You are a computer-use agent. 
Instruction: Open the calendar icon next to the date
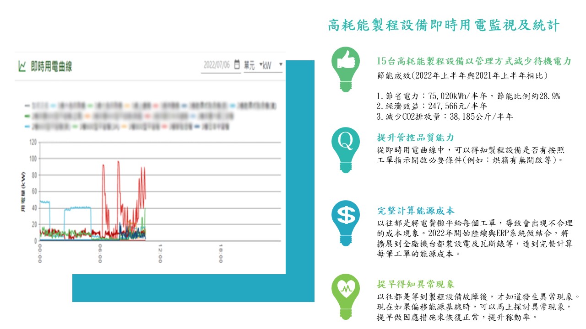237,64
